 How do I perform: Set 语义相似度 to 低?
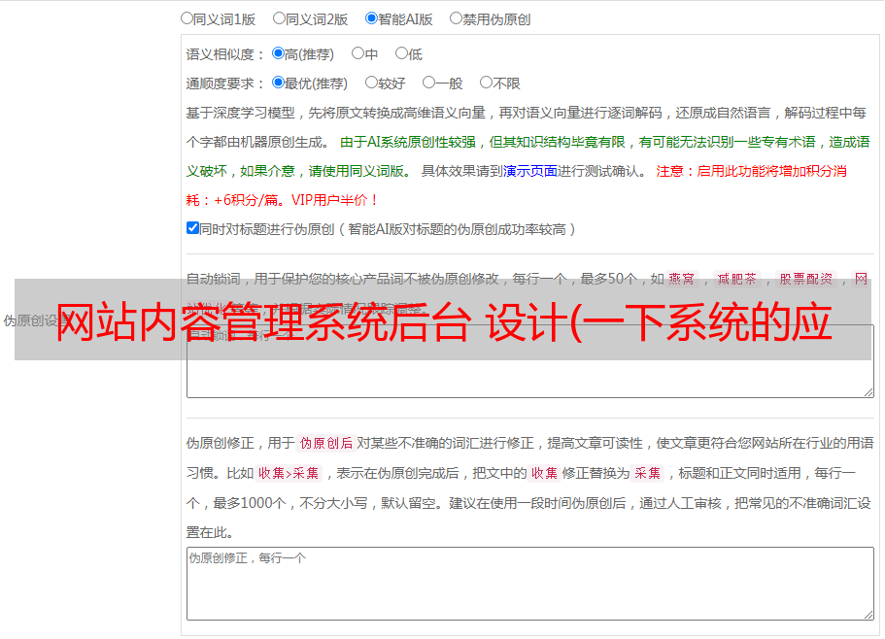tap(401, 53)
